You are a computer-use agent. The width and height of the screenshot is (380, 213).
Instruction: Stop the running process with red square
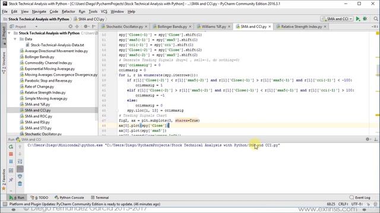click(x=11, y=154)
